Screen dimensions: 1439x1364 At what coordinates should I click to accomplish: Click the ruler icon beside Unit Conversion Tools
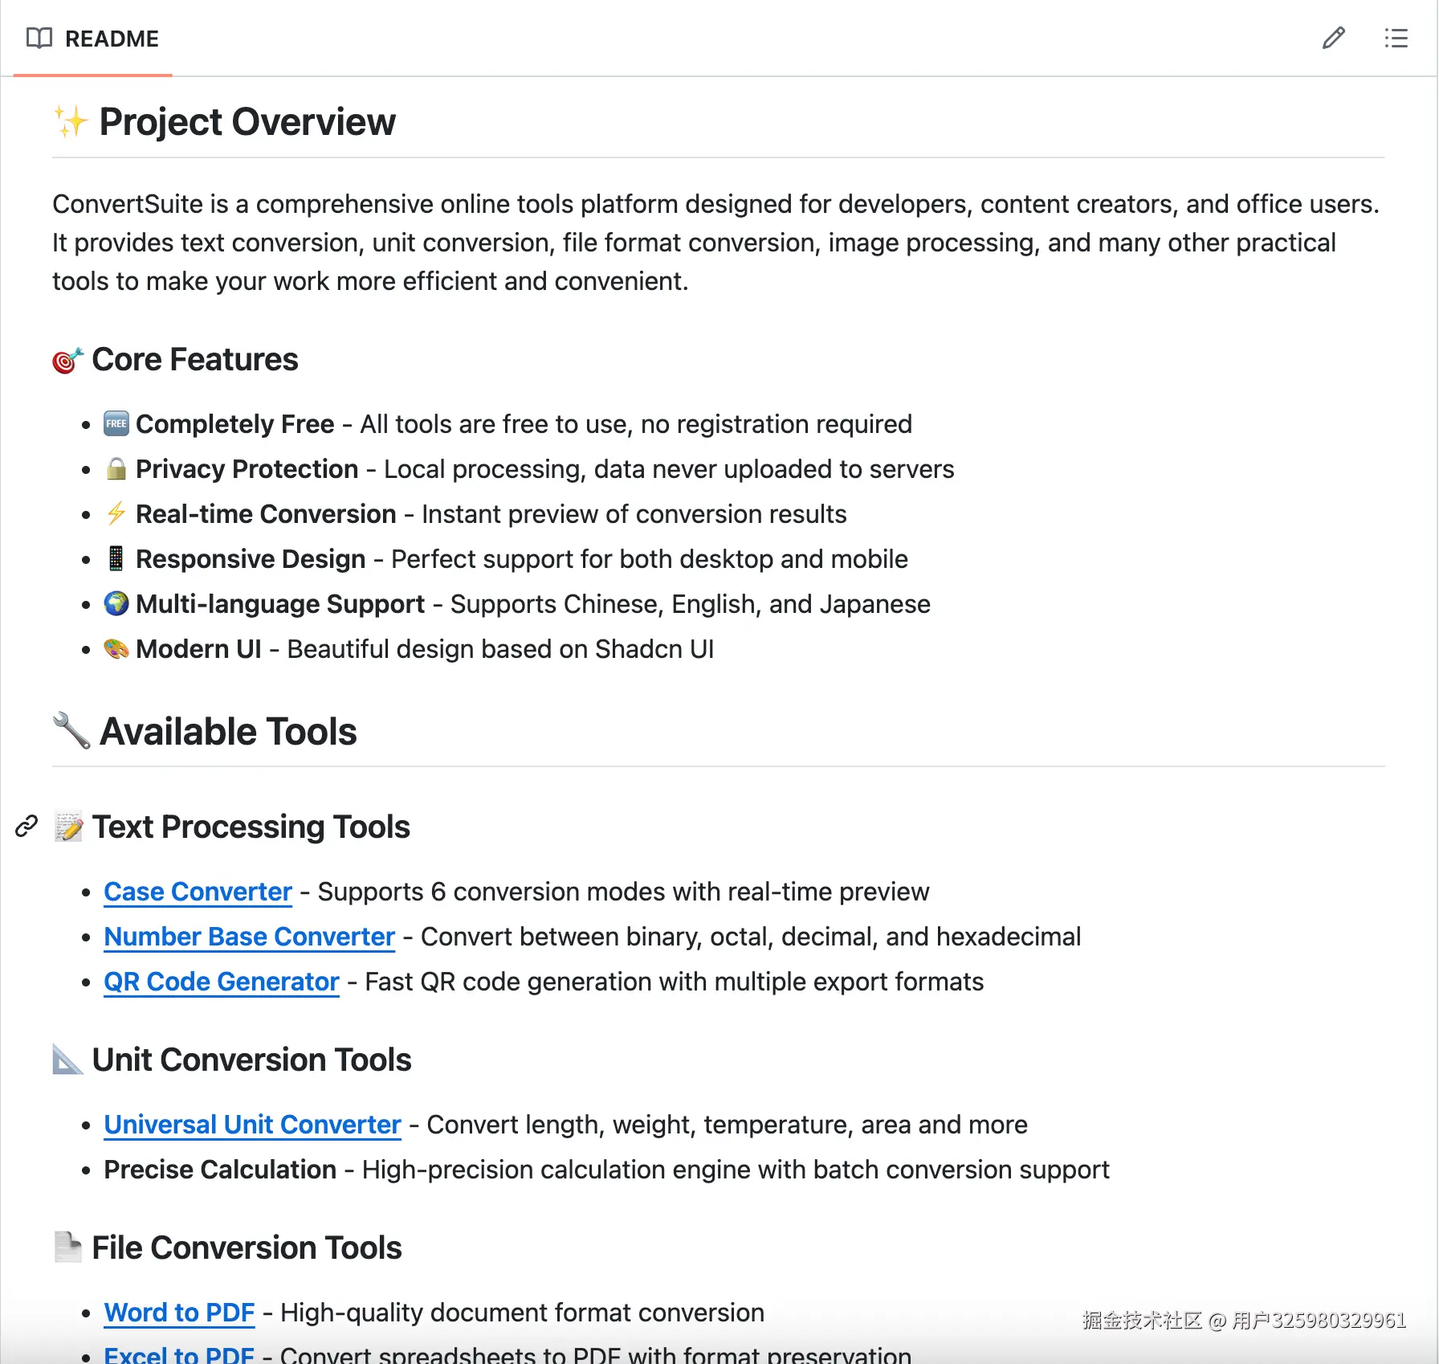click(x=68, y=1060)
